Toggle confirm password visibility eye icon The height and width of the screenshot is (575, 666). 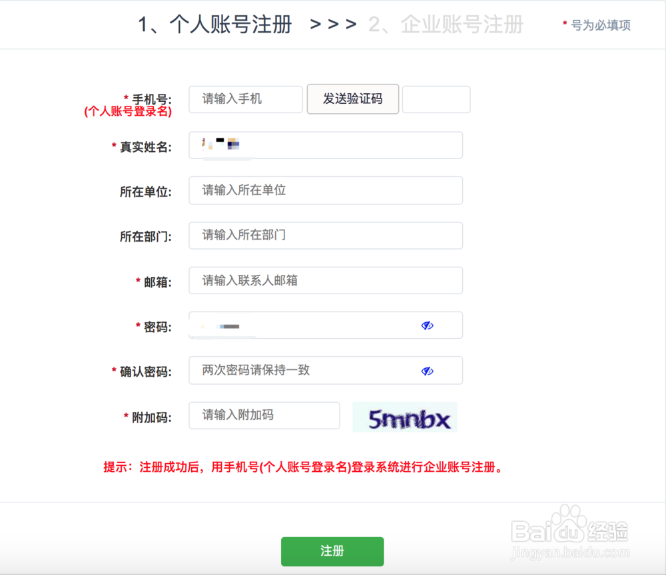(x=428, y=371)
